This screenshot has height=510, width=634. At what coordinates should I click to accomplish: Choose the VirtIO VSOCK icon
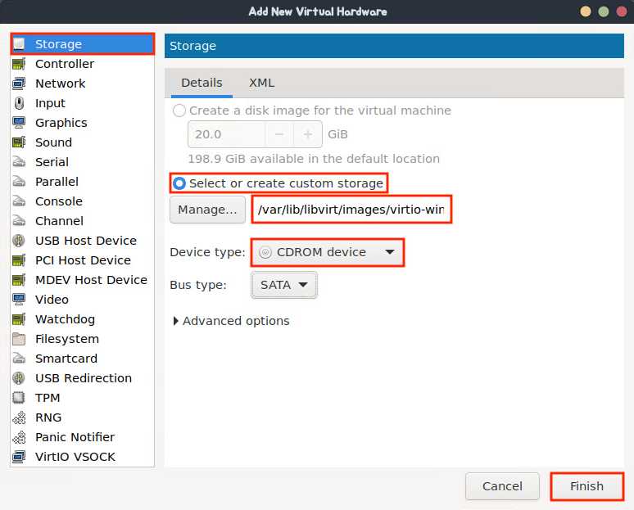tap(19, 457)
